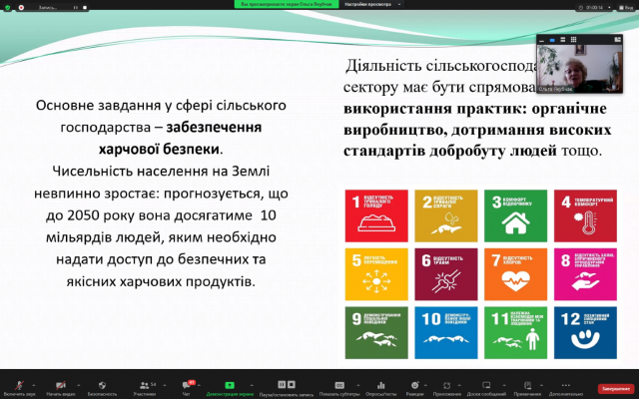Image resolution: width=639 pixels, height=399 pixels.
Task: Click the green house tile number 3
Action: (x=515, y=215)
